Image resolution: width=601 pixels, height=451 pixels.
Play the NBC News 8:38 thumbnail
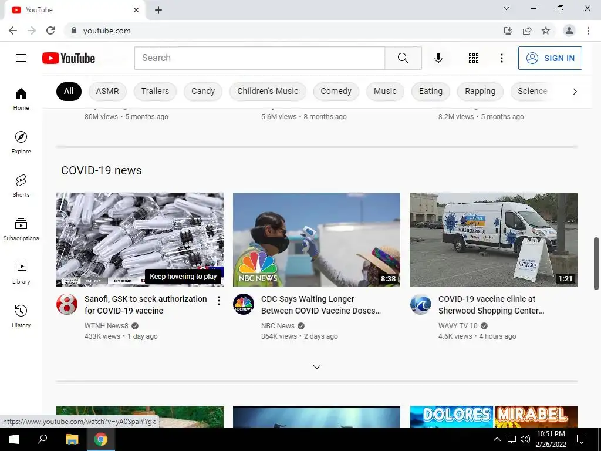[316, 240]
